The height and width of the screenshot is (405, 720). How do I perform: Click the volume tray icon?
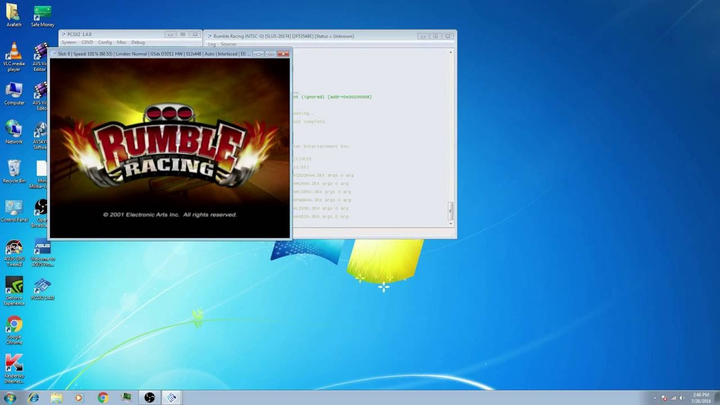682,398
